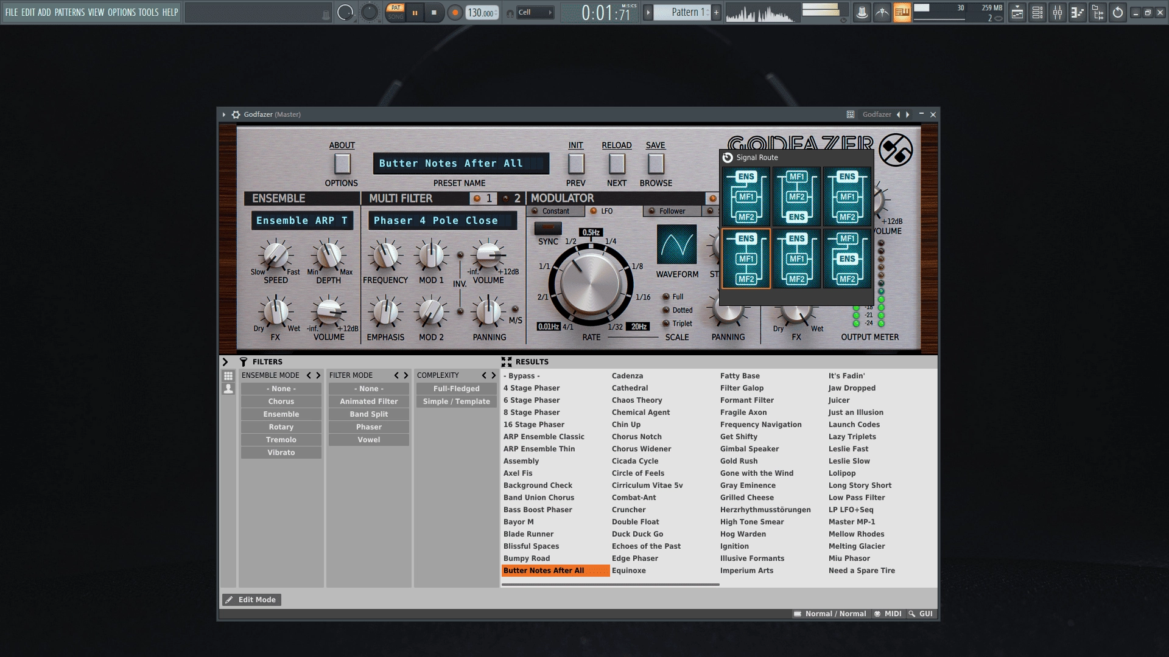The height and width of the screenshot is (657, 1169).
Task: Open the Pattern 1 selector
Action: click(x=682, y=12)
